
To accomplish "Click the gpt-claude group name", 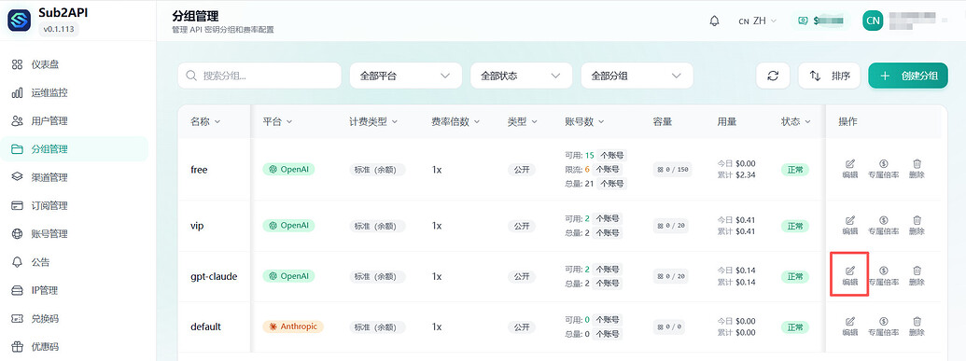I will pos(214,276).
